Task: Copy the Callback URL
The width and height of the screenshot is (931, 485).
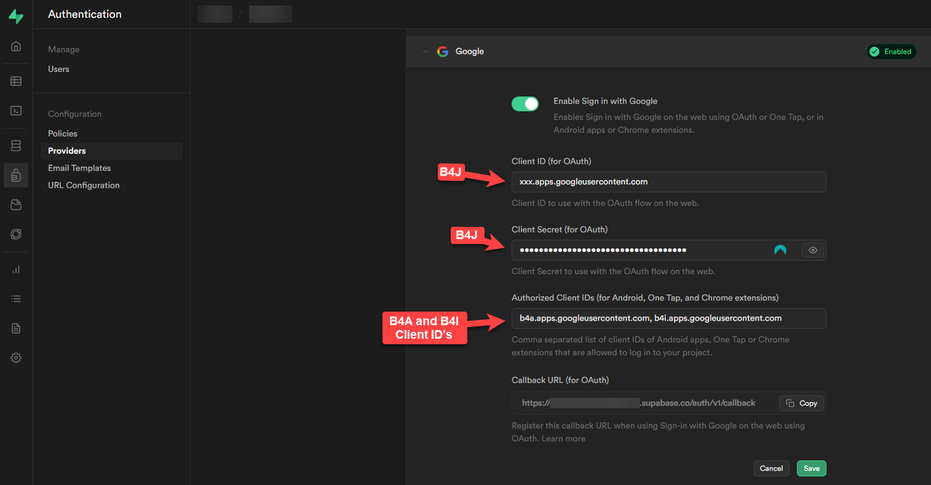Action: point(801,403)
